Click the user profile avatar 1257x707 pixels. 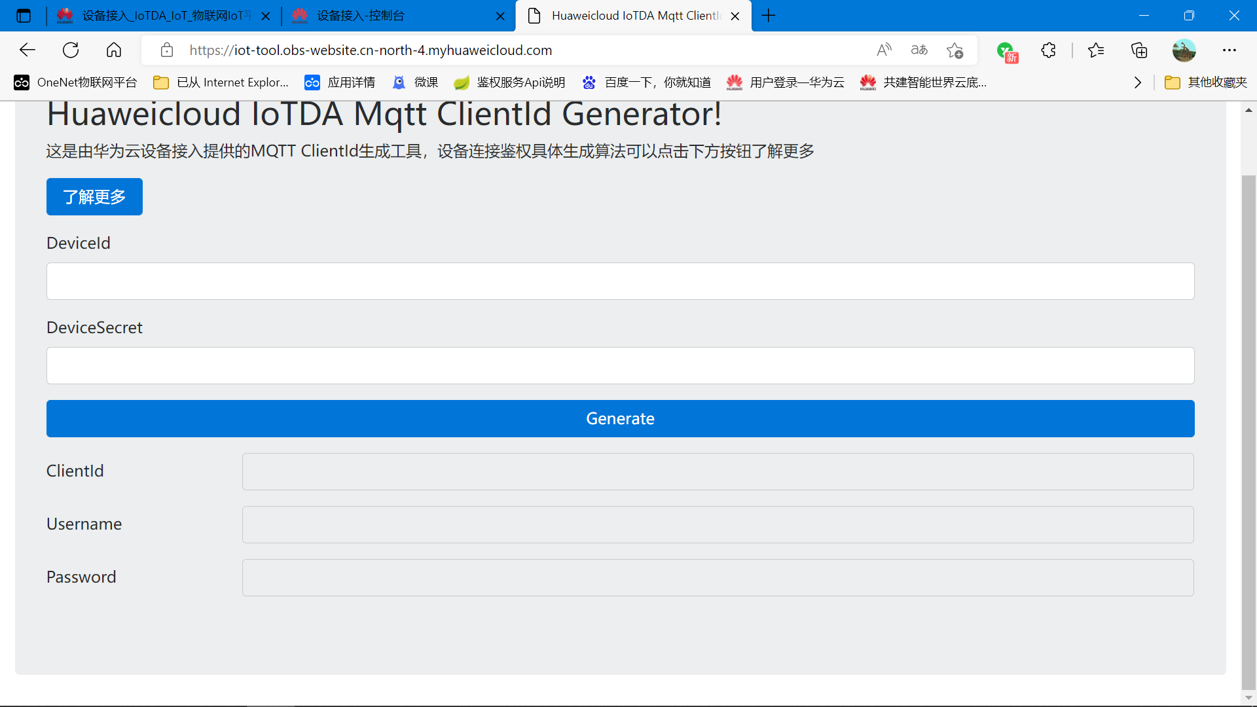click(1184, 50)
